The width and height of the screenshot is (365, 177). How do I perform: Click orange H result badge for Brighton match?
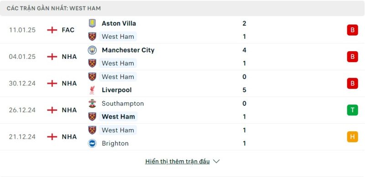click(x=352, y=137)
